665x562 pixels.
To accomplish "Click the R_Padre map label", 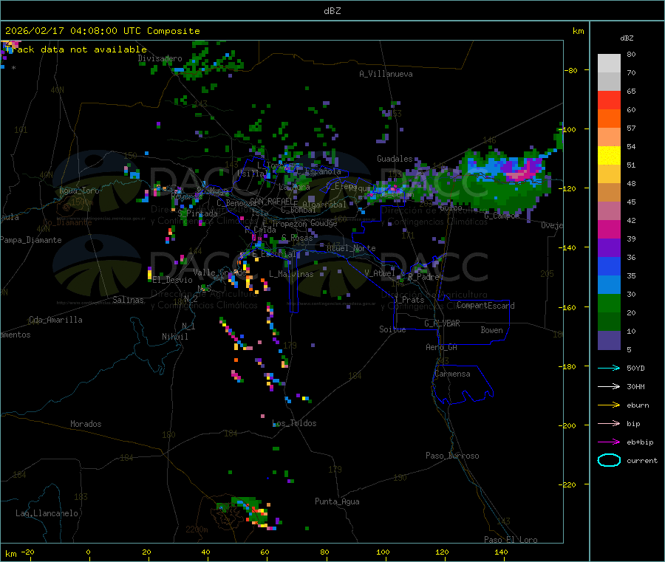I will [423, 277].
